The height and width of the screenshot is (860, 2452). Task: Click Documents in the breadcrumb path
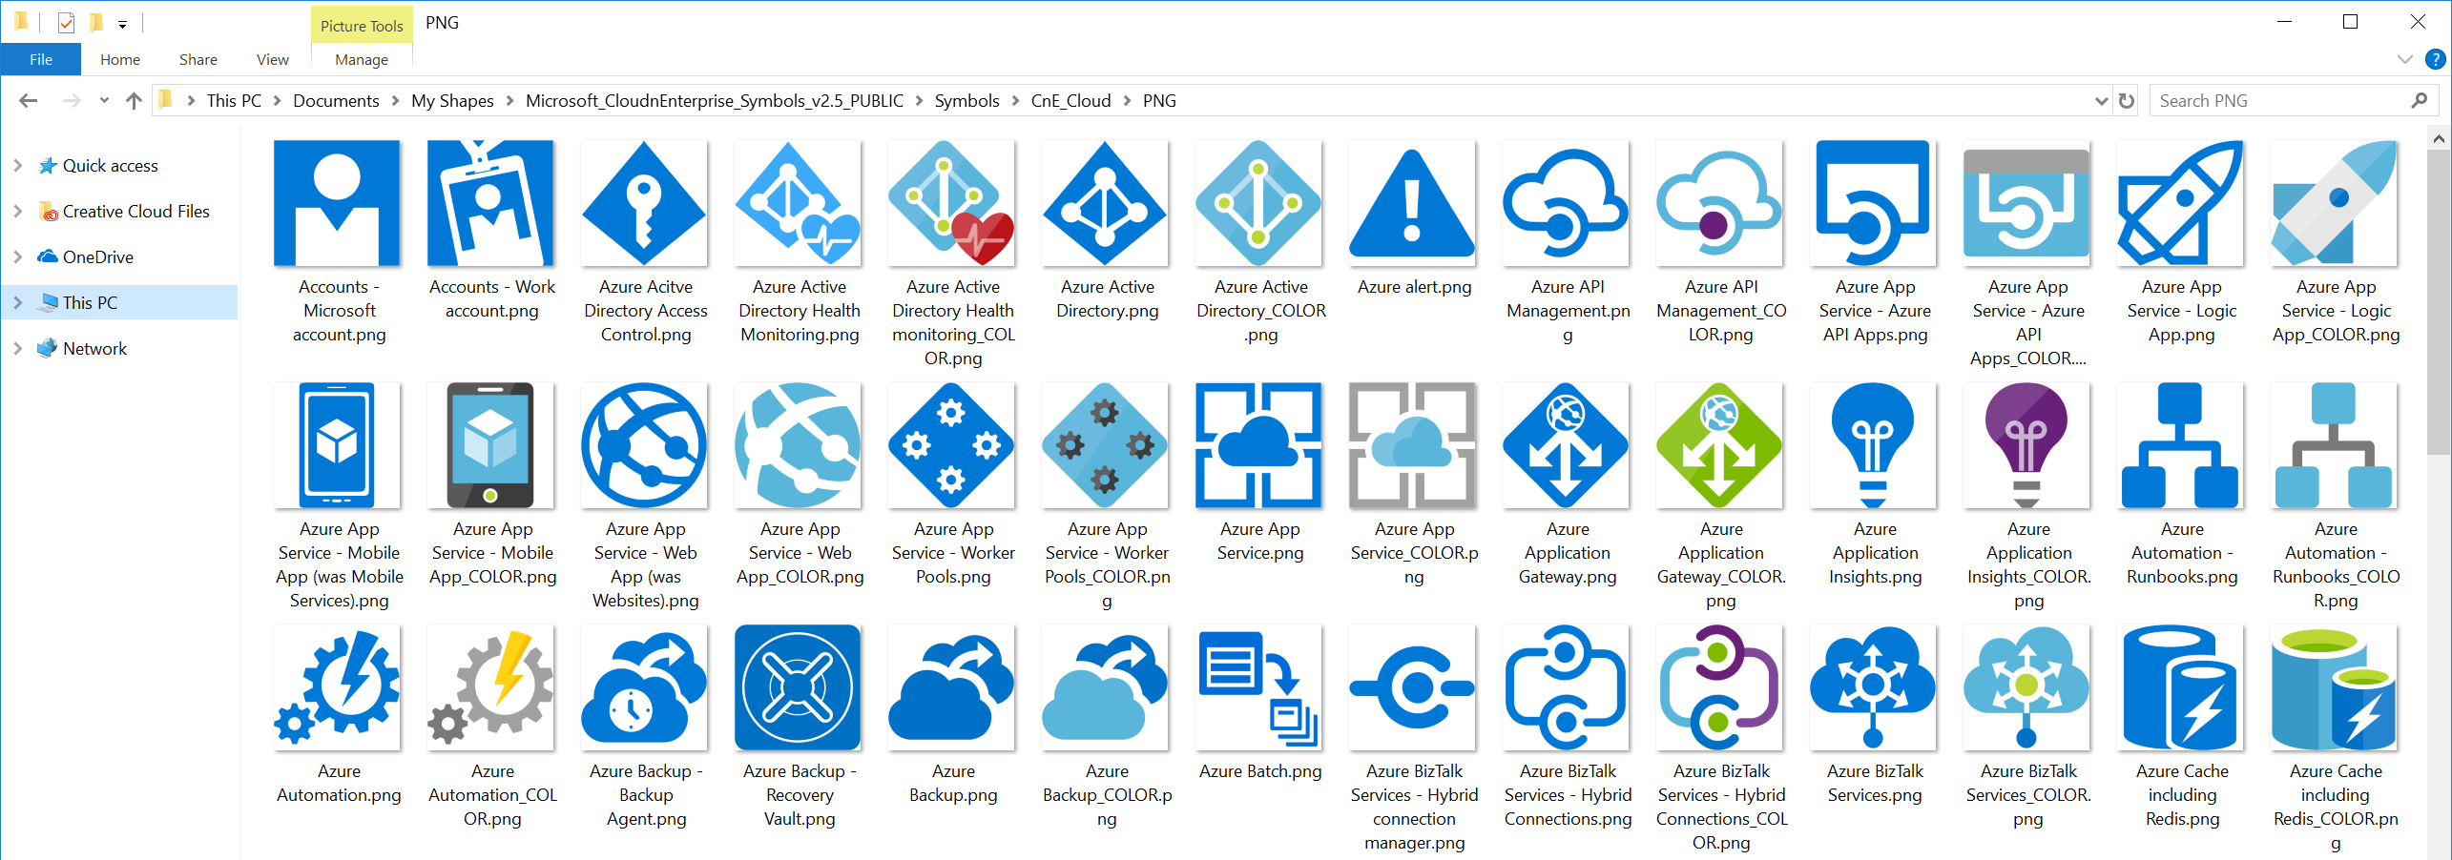(335, 99)
